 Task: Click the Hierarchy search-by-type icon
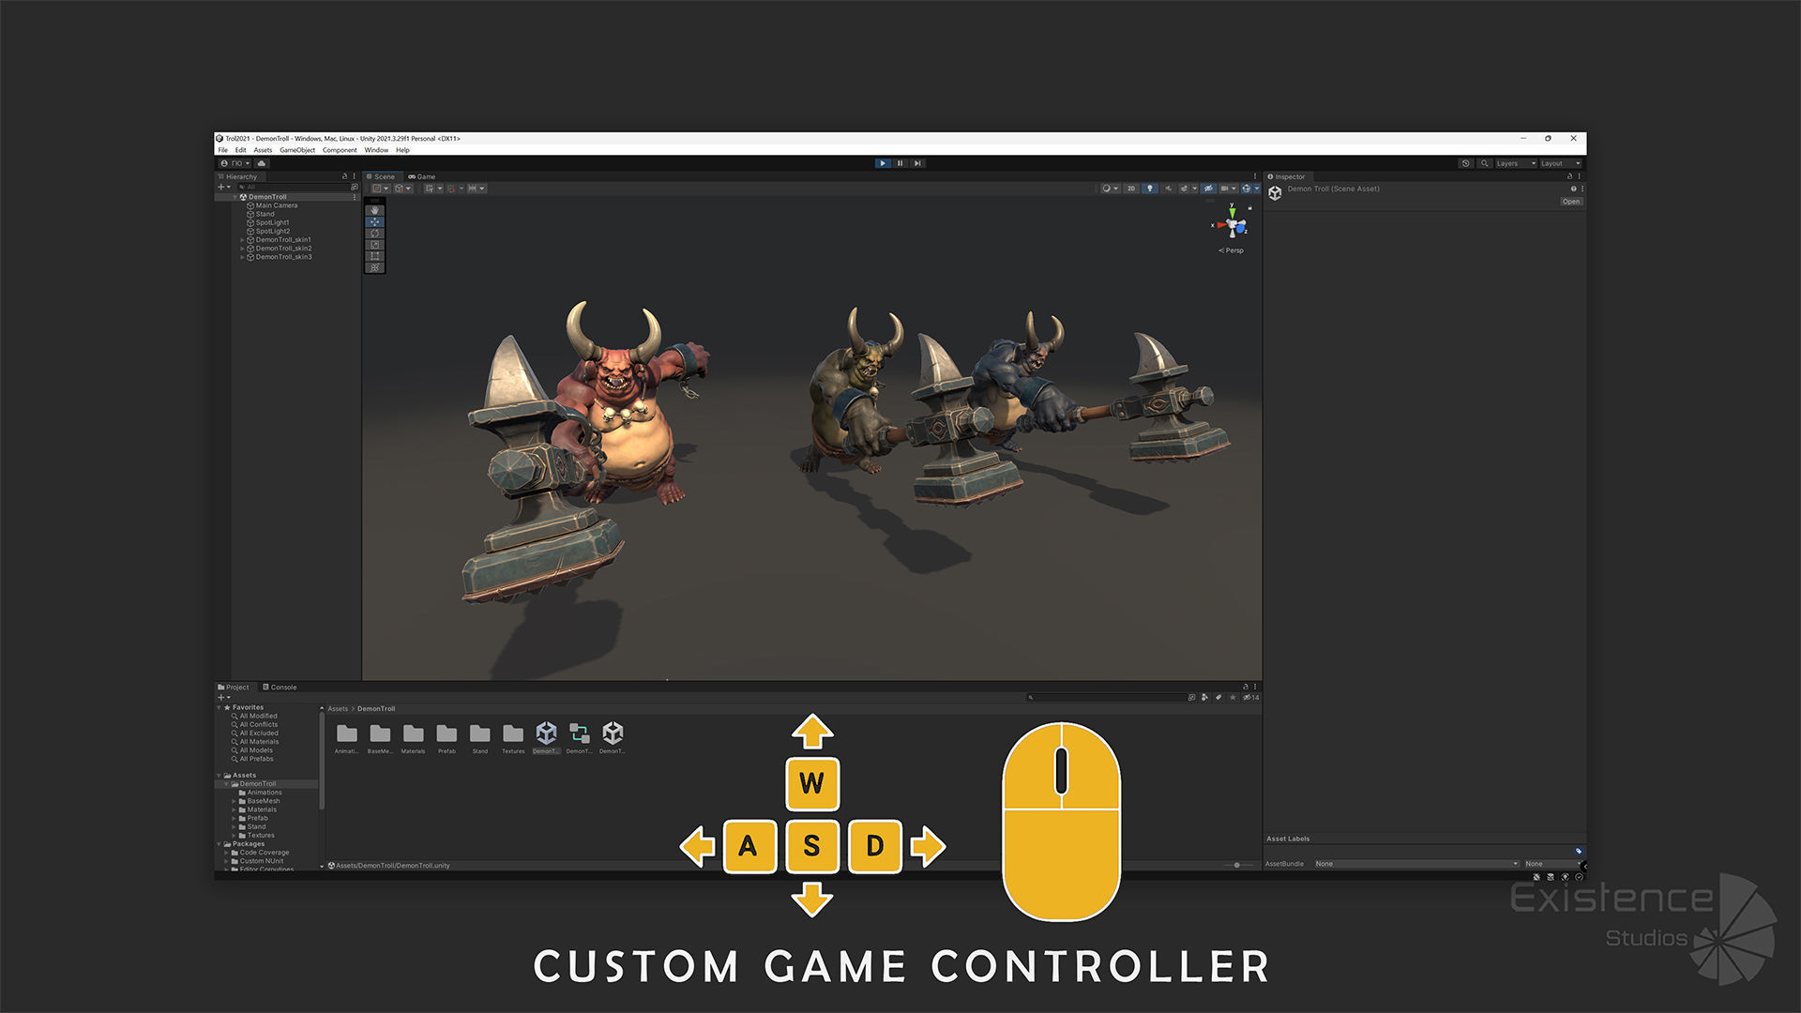tap(354, 187)
